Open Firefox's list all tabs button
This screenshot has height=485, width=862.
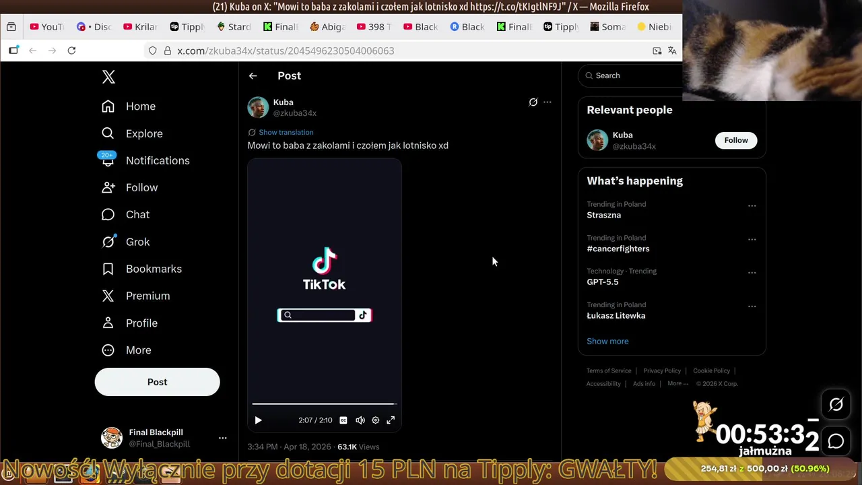coord(11,27)
